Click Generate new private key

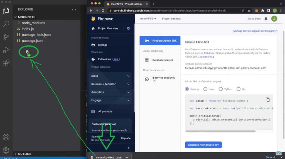(203, 145)
